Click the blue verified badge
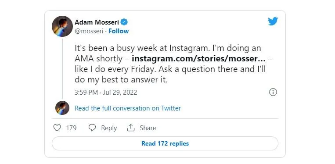 [x=124, y=22]
